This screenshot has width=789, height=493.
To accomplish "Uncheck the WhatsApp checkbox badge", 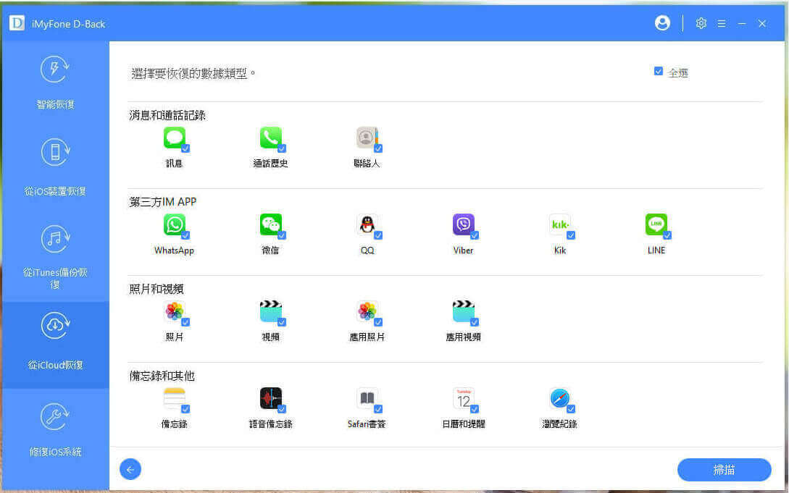I will [x=185, y=235].
